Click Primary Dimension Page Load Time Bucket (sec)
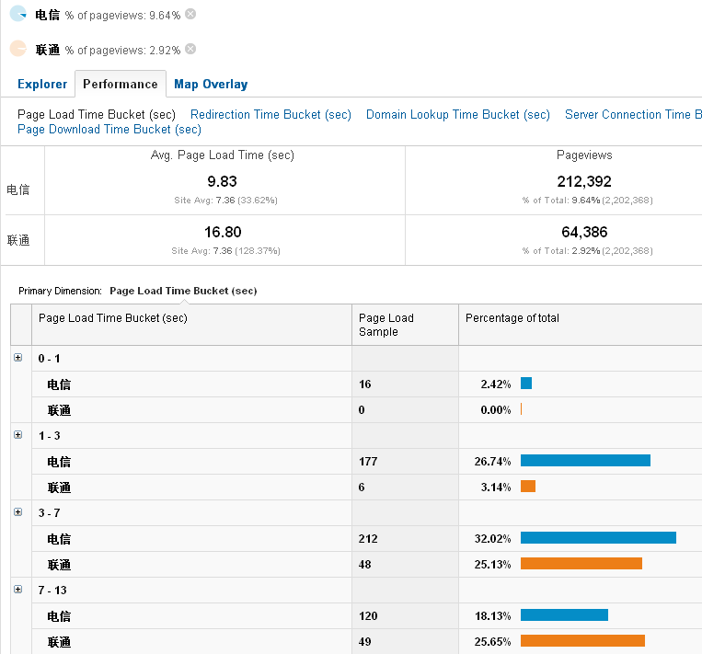The image size is (702, 654). [183, 291]
